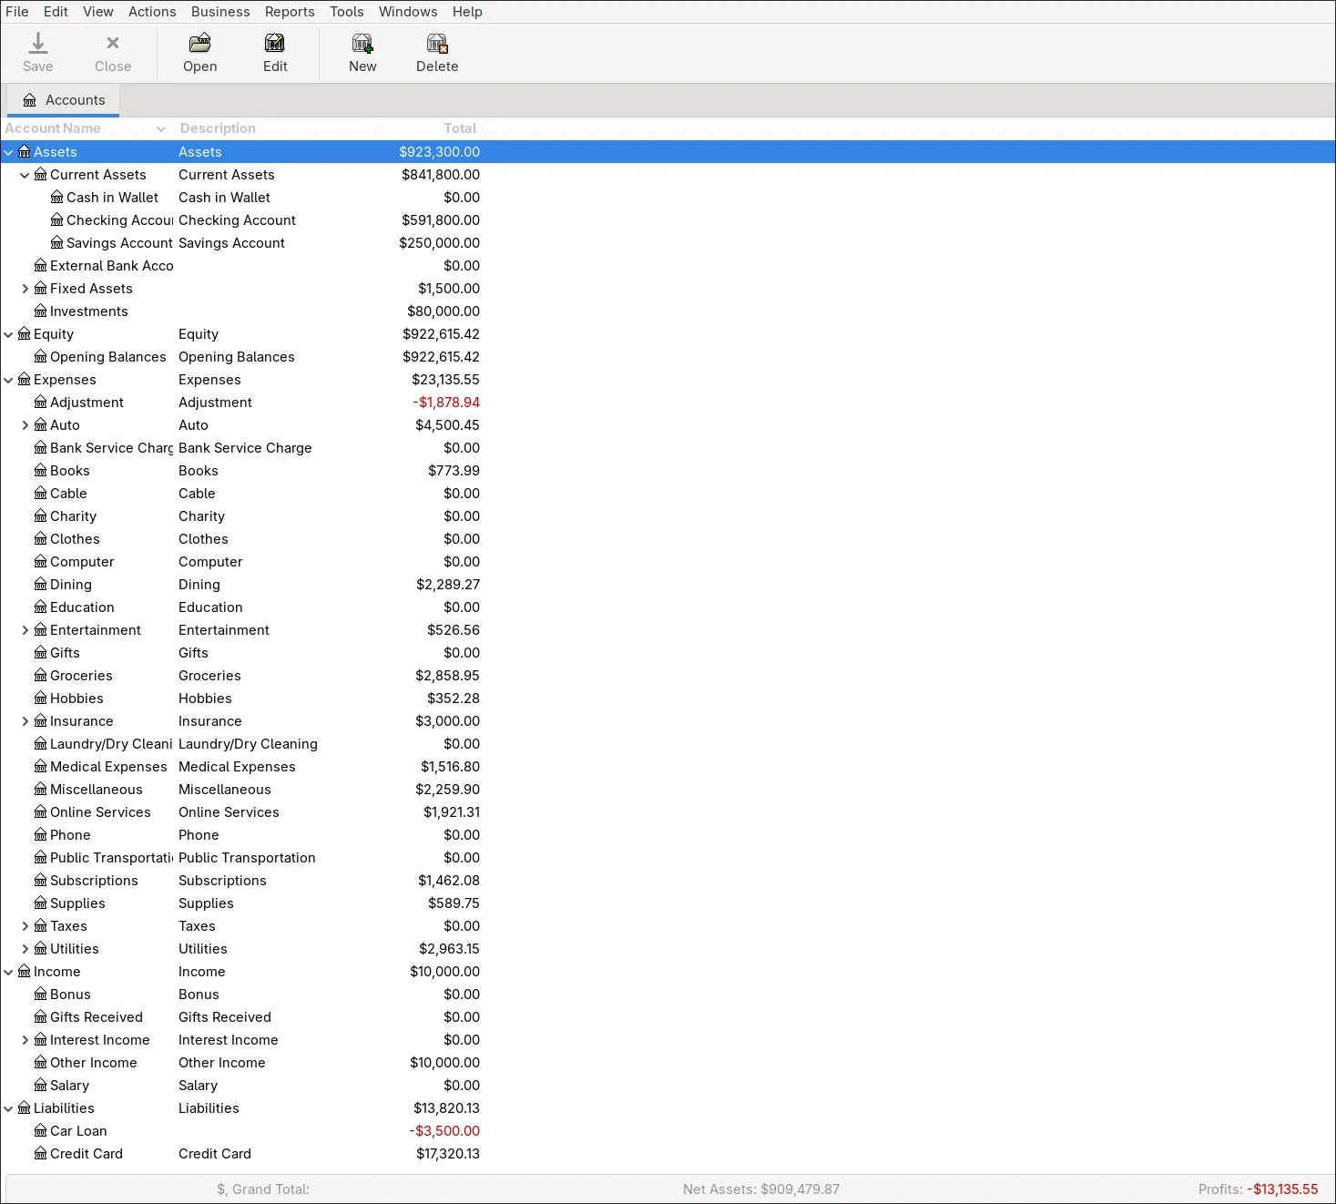Collapse the Current Assets subtree

(x=25, y=175)
